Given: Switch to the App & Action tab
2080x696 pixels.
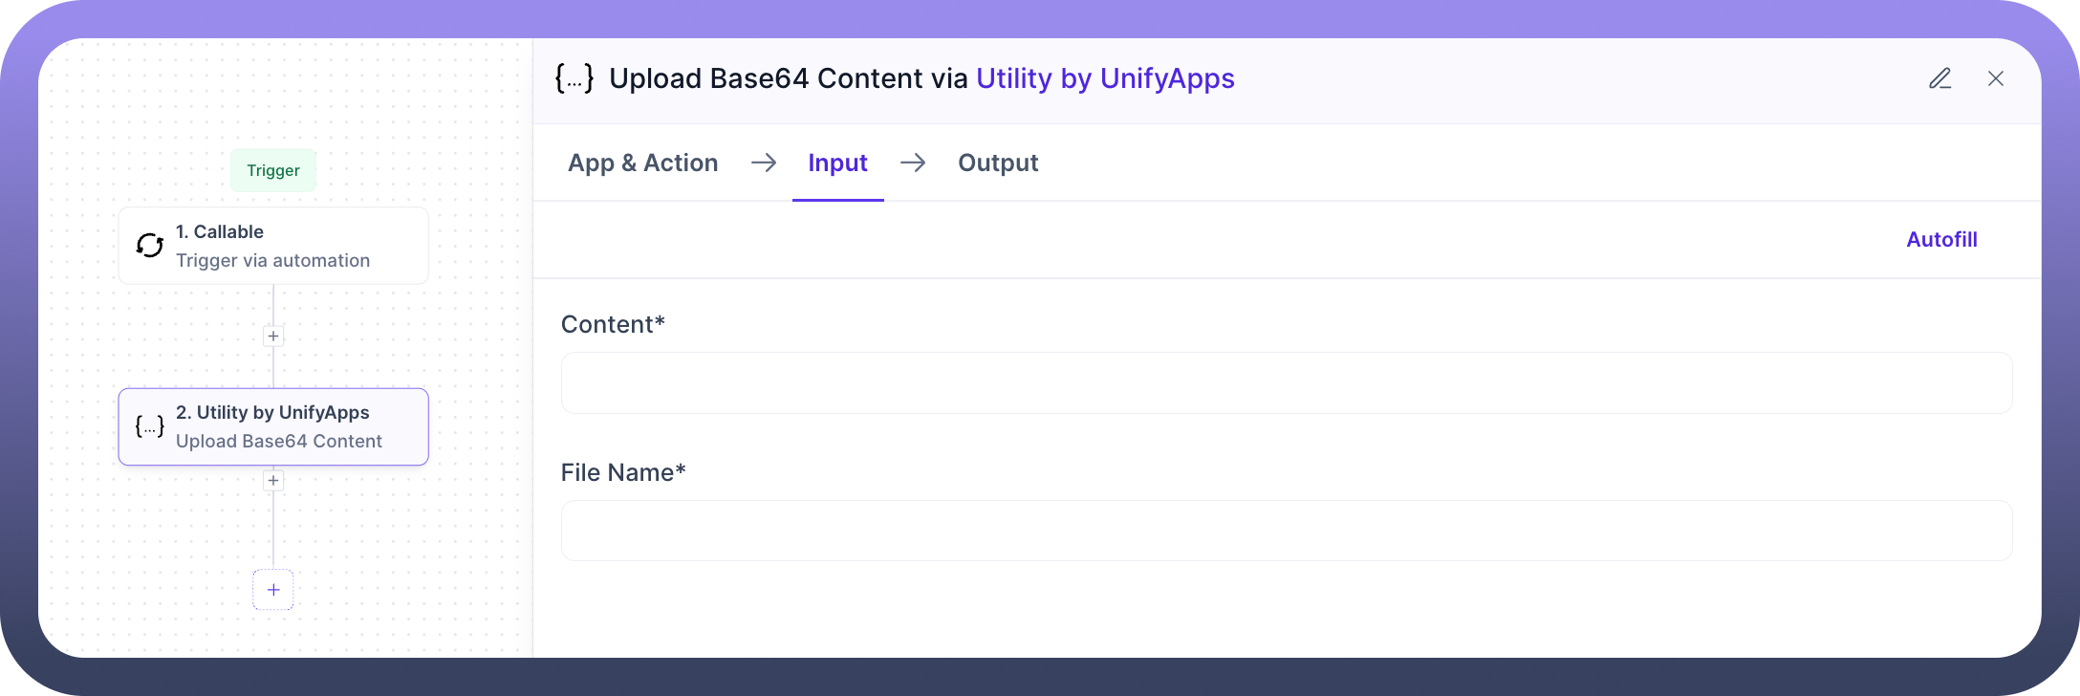Looking at the screenshot, I should pos(642,163).
